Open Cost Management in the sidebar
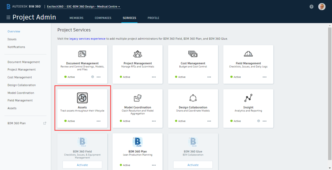The width and height of the screenshot is (332, 170). click(20, 77)
